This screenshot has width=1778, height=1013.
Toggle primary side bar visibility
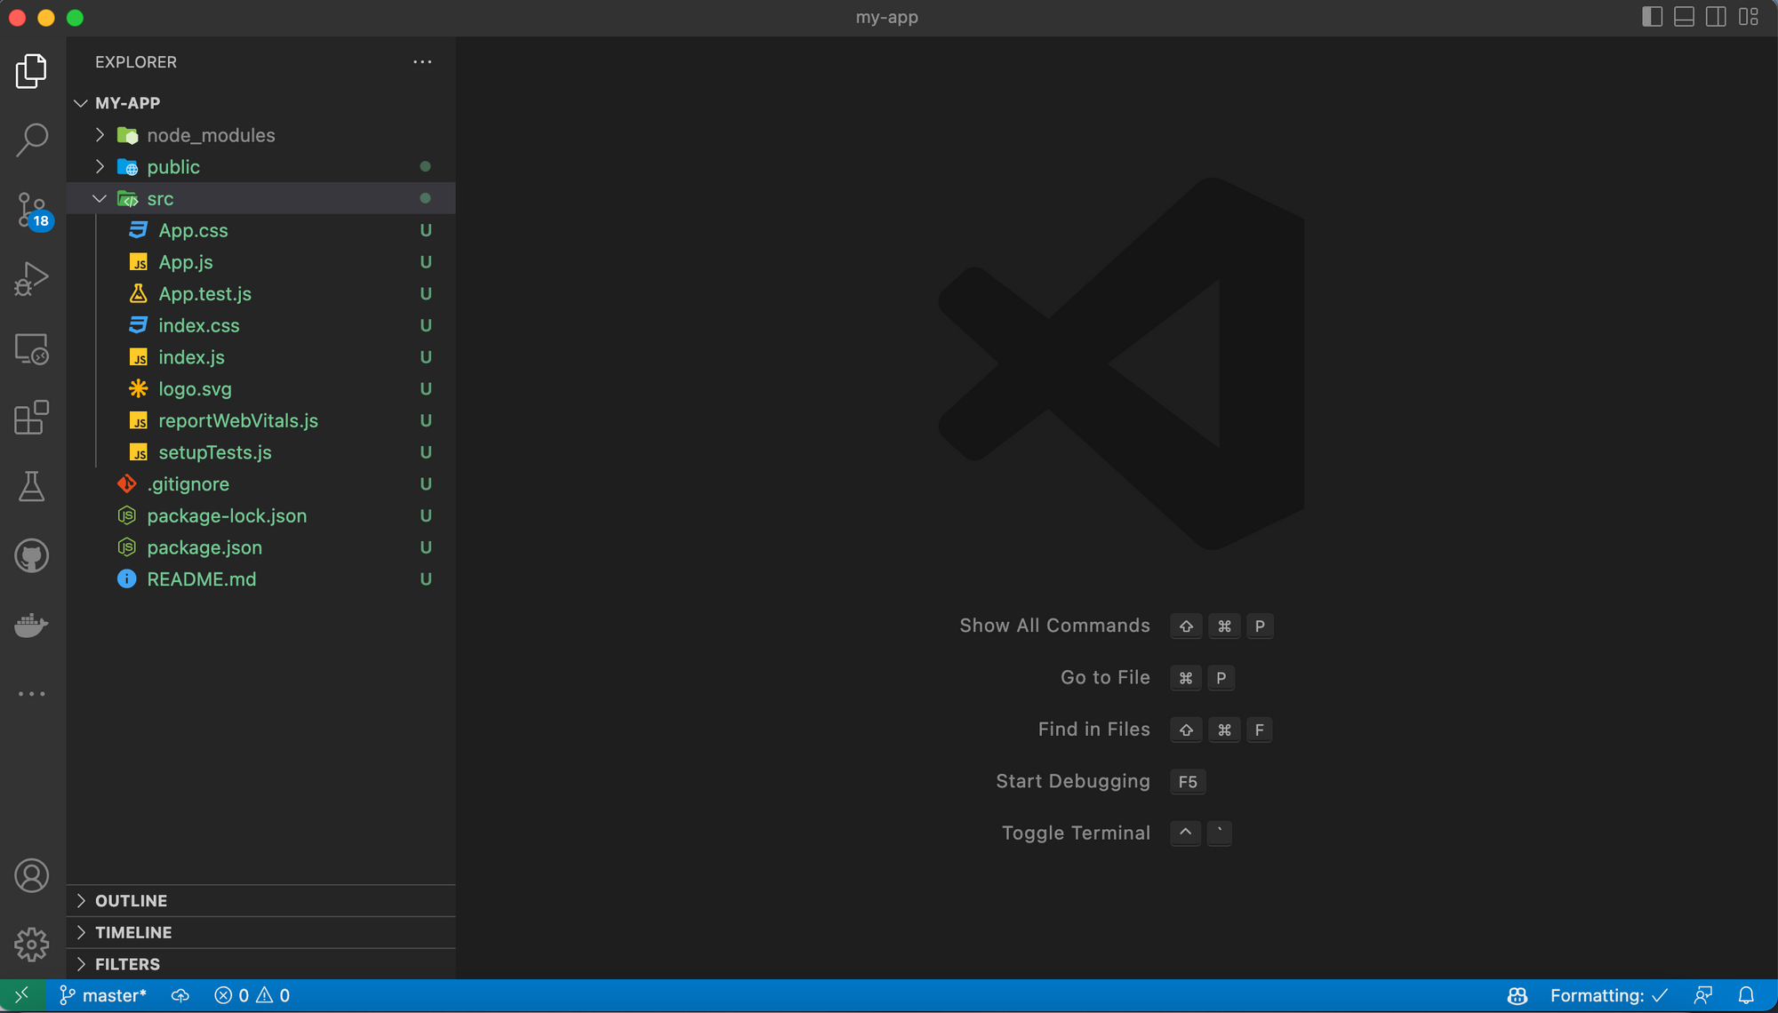[x=1652, y=17]
